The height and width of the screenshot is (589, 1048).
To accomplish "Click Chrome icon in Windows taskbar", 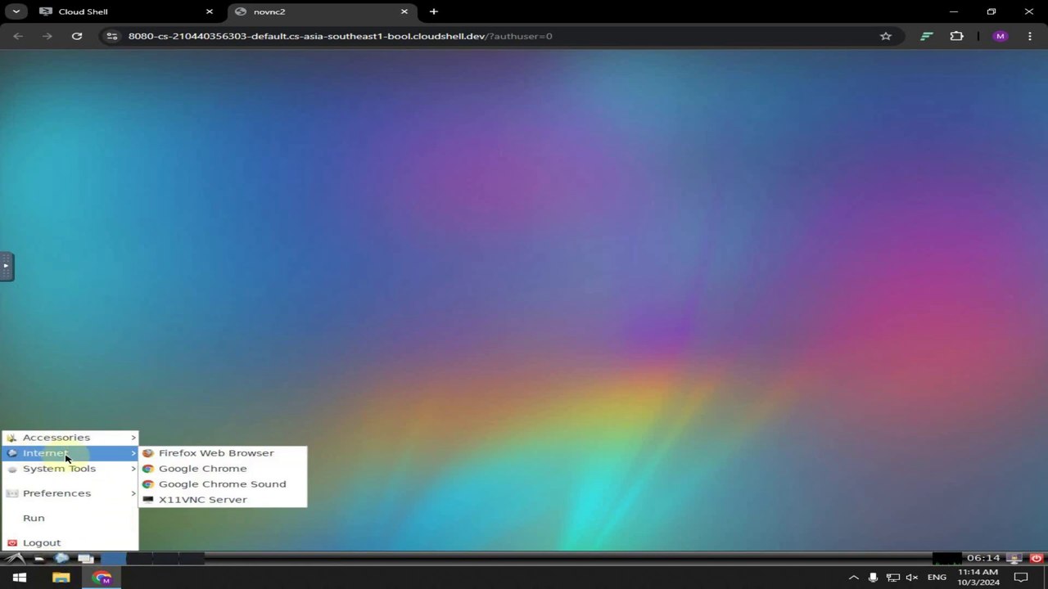I will coord(102,578).
